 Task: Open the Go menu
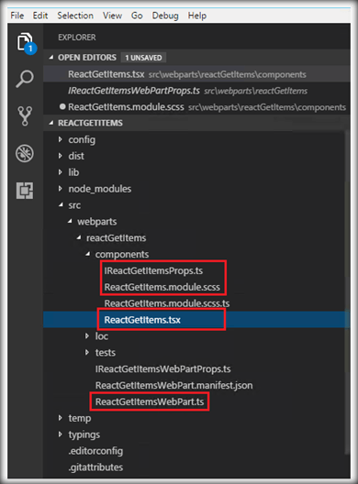[137, 16]
